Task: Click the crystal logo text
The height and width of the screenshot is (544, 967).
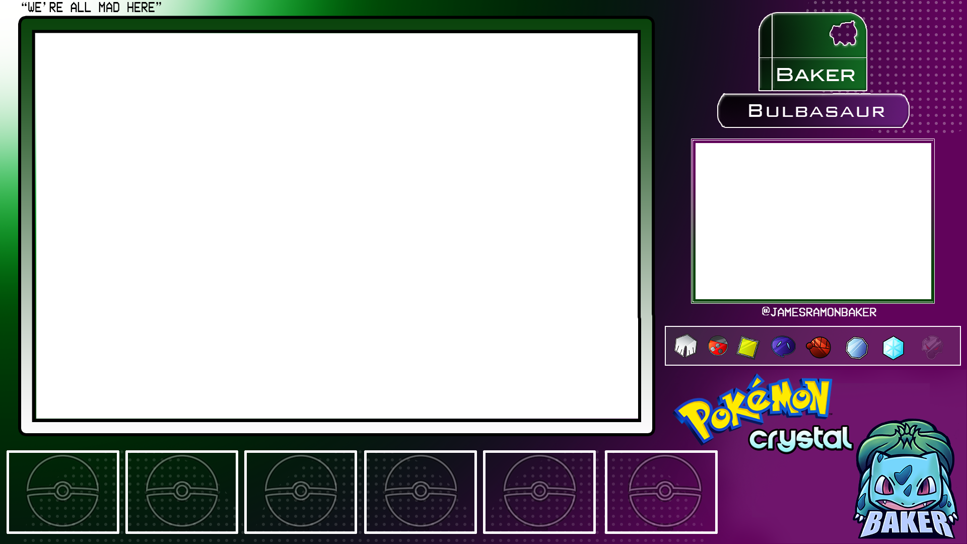Action: click(801, 439)
